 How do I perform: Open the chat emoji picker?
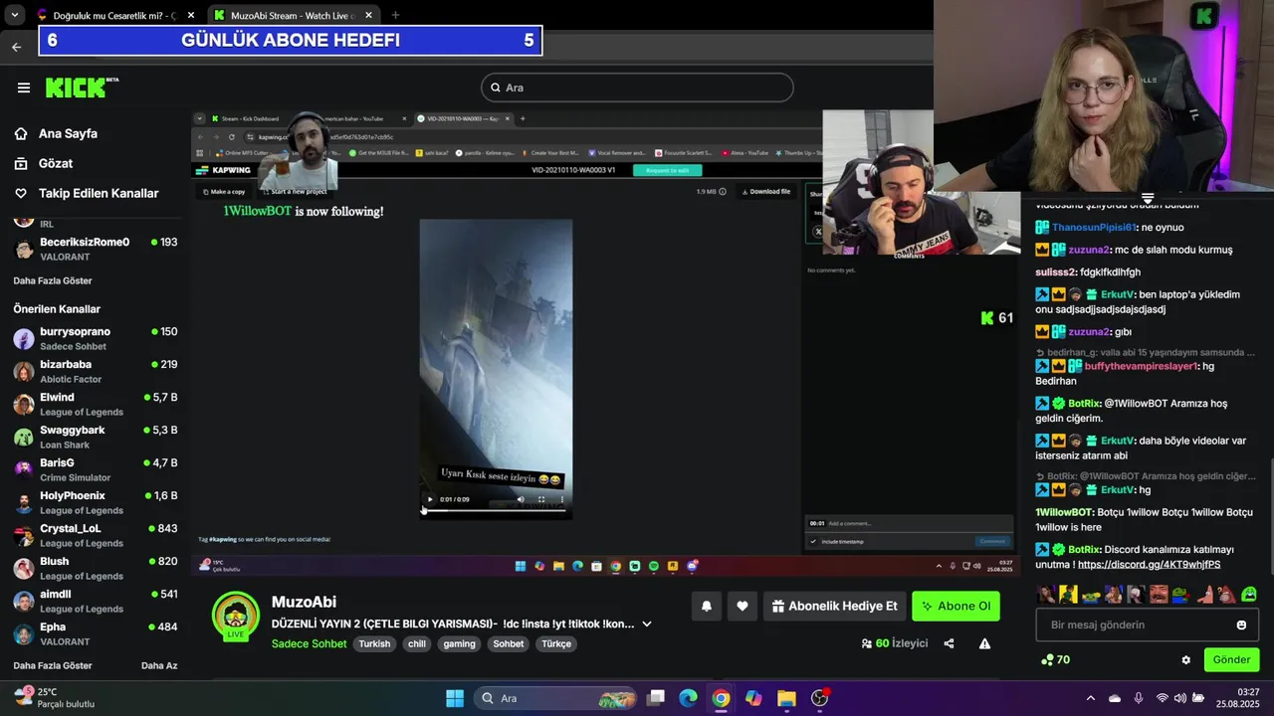click(x=1241, y=625)
